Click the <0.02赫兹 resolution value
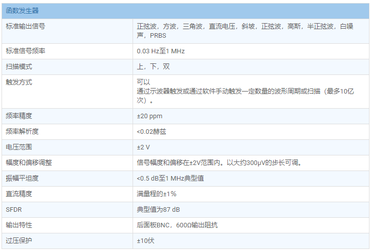Image resolution: width=371 pixels, height=251 pixels. coord(152,132)
